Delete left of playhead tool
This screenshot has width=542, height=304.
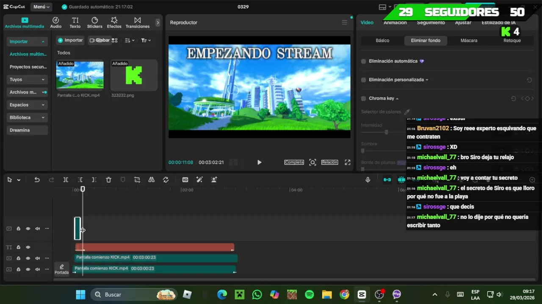pos(80,179)
